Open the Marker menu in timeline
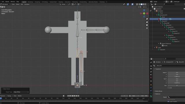 click(x=20, y=96)
